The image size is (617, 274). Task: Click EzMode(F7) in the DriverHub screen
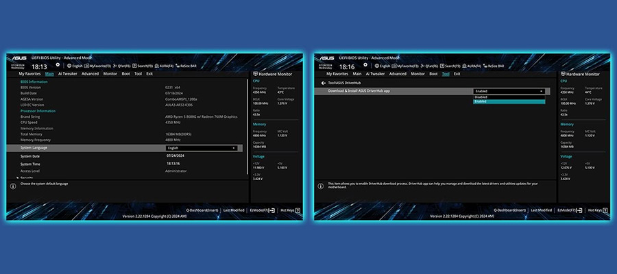click(x=570, y=210)
